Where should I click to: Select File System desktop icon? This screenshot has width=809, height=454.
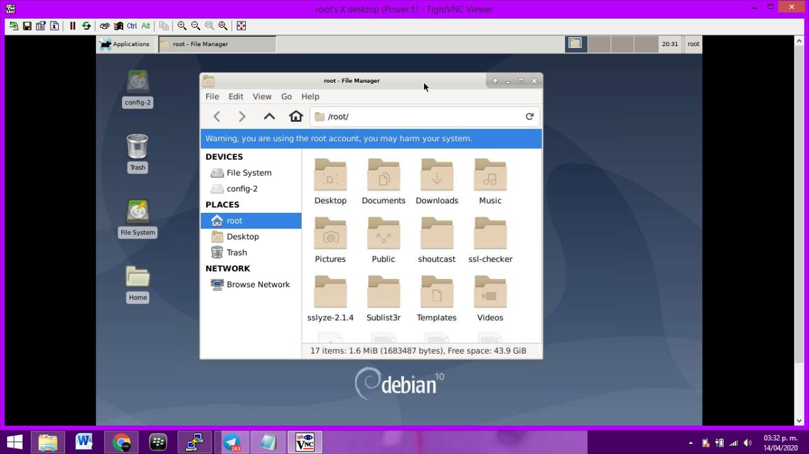pos(138,218)
